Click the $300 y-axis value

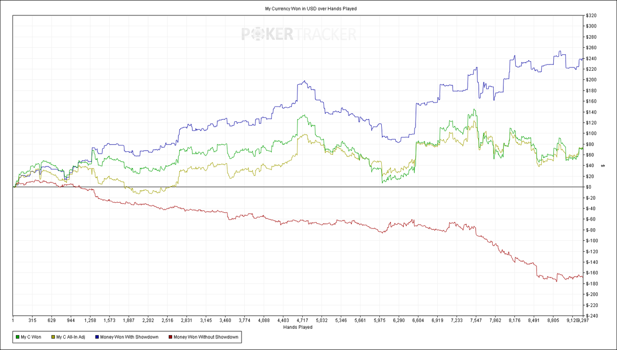tap(590, 26)
